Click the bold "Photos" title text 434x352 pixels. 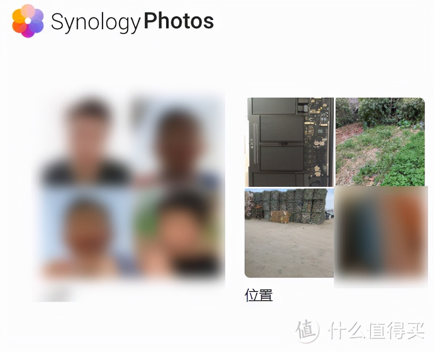(x=179, y=20)
